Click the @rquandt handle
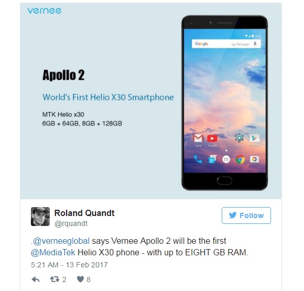 click(71, 223)
